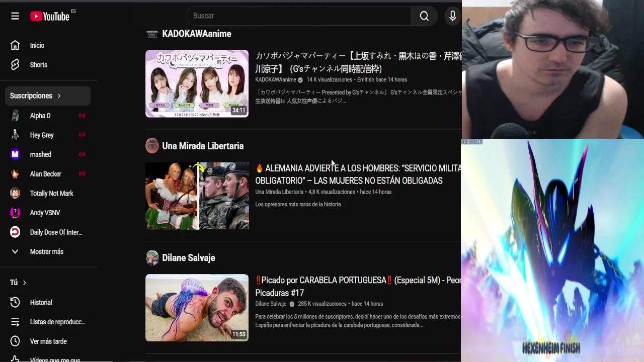Click the 11:55 duration badge

click(x=238, y=334)
